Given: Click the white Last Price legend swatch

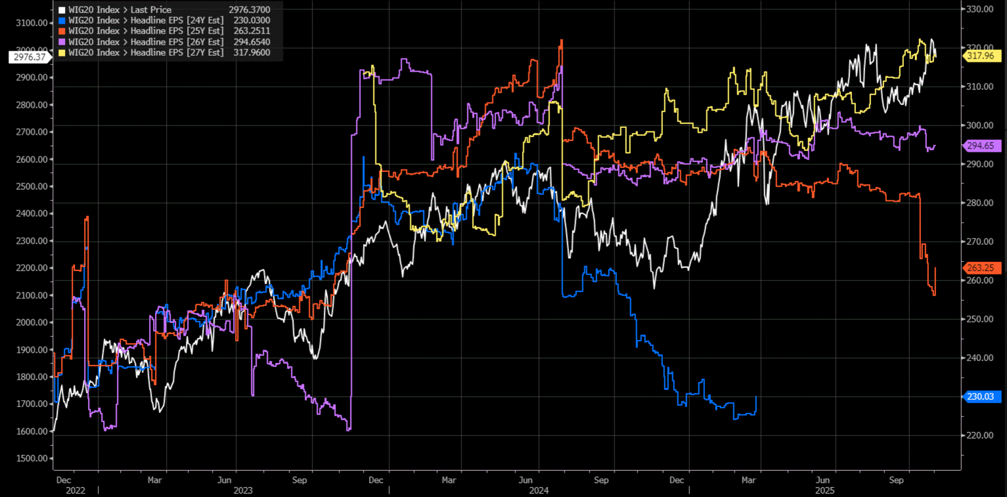Looking at the screenshot, I should tap(62, 10).
